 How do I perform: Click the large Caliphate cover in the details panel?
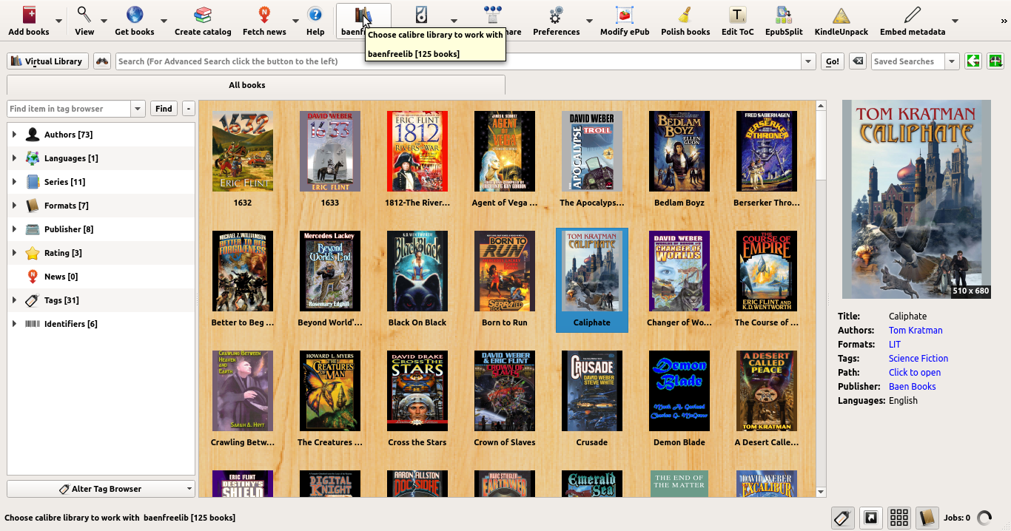pos(916,199)
